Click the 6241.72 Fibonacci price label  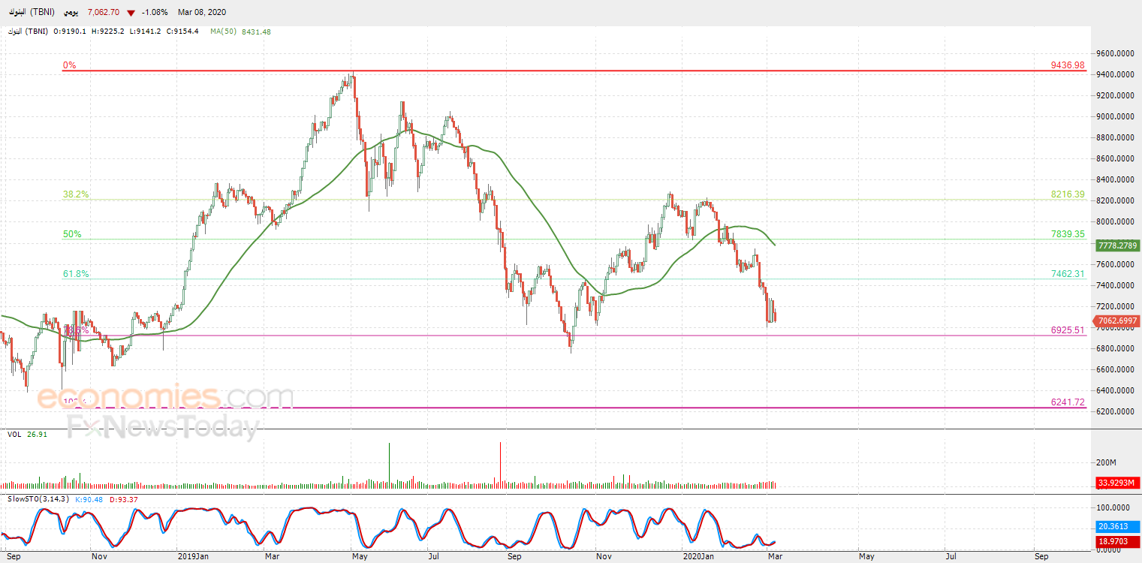[1068, 402]
